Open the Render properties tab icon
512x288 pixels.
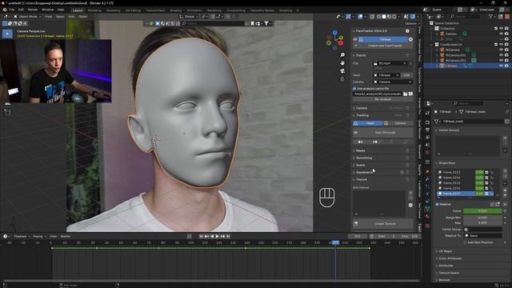pos(427,122)
